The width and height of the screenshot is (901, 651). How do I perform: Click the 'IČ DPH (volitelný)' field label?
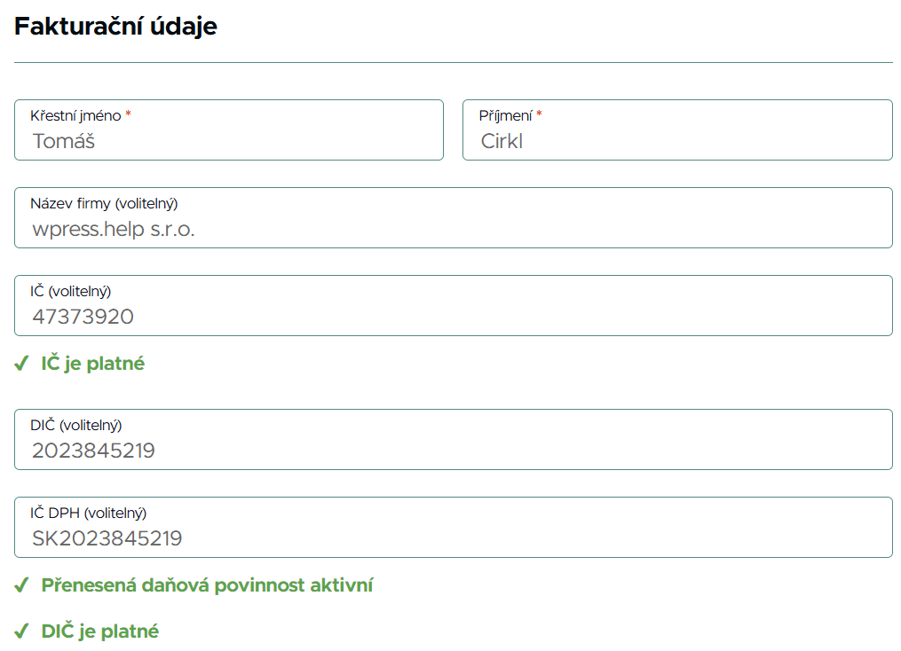click(88, 513)
